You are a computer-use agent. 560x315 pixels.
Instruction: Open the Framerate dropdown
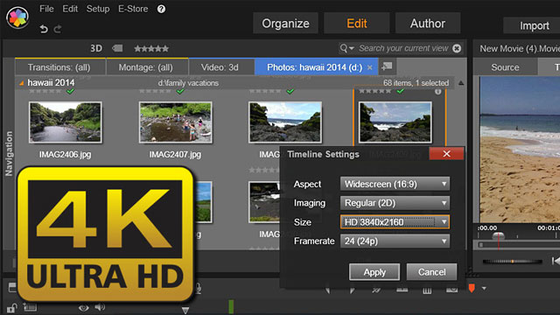pos(395,241)
